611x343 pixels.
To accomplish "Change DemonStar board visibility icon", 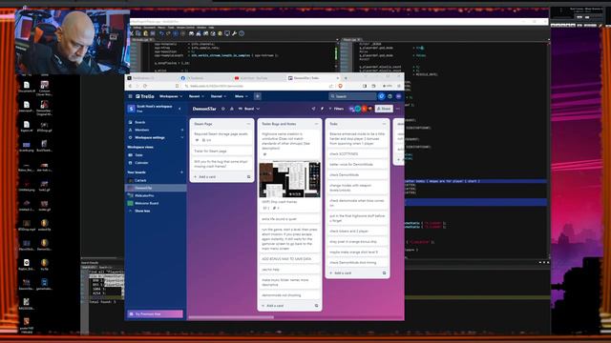I will tap(232, 109).
